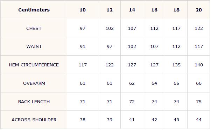The width and height of the screenshot is (211, 130).
Task: Click hem circumference value 140
Action: point(199,65)
